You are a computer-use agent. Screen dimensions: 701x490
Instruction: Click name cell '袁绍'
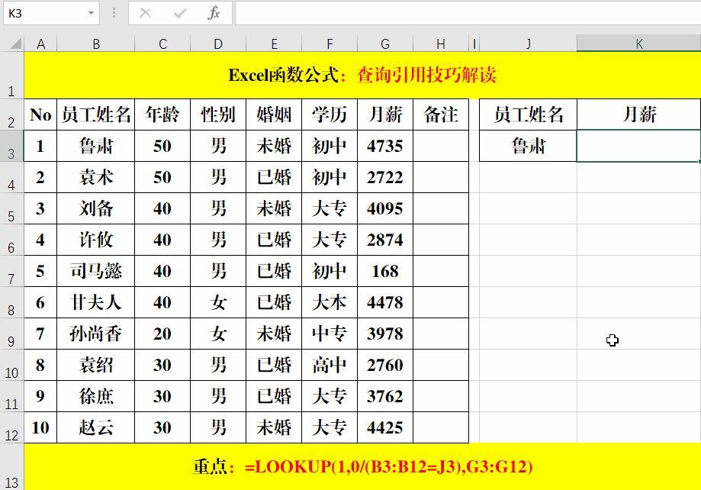point(95,365)
